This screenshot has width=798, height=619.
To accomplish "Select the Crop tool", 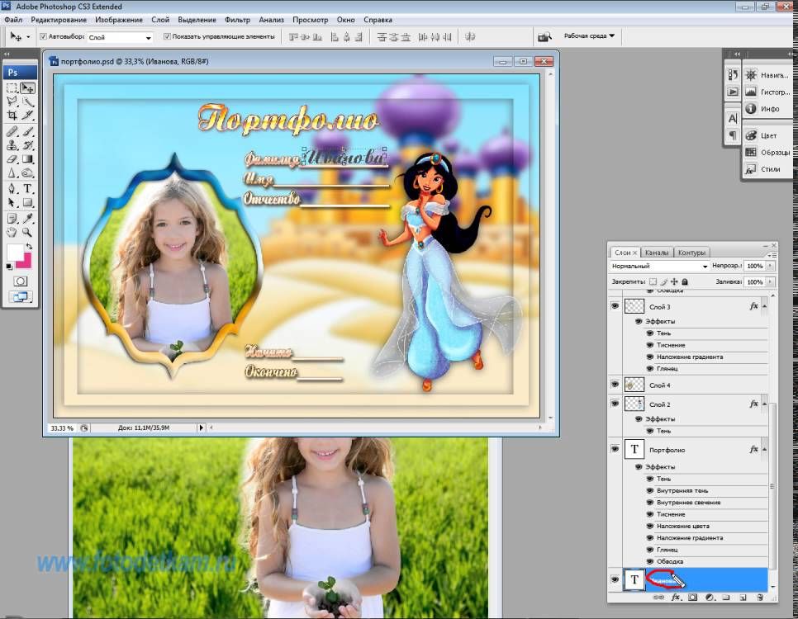I will [12, 115].
